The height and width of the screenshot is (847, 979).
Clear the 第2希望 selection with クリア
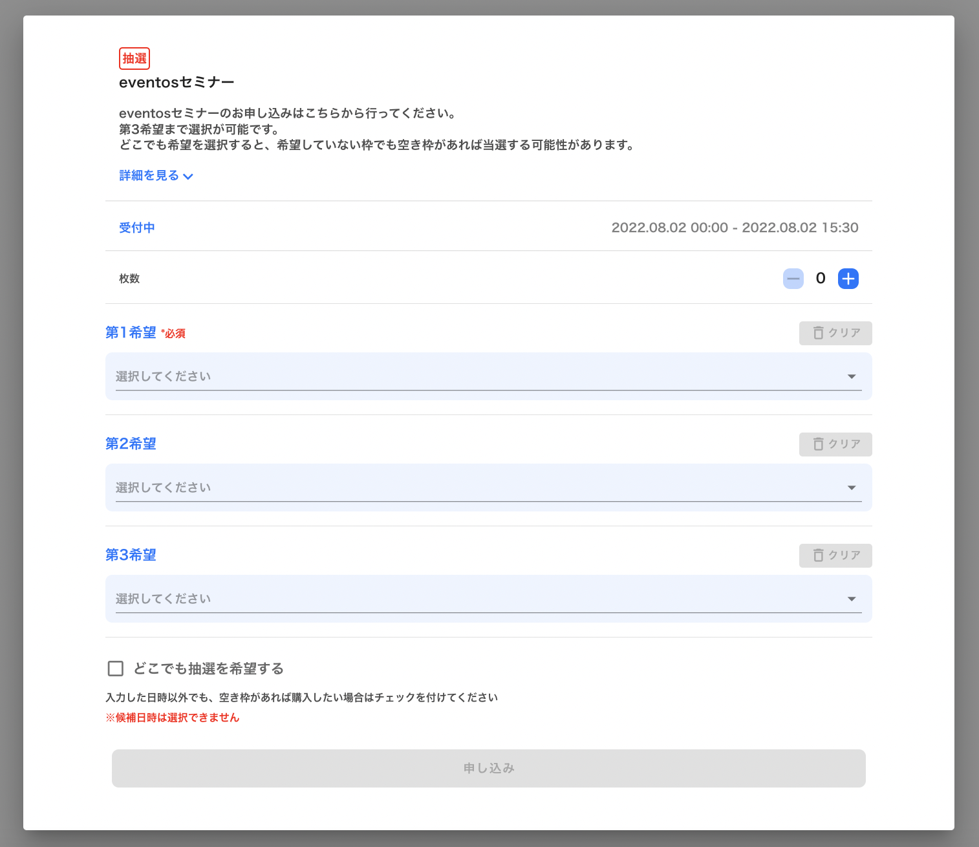coord(835,444)
